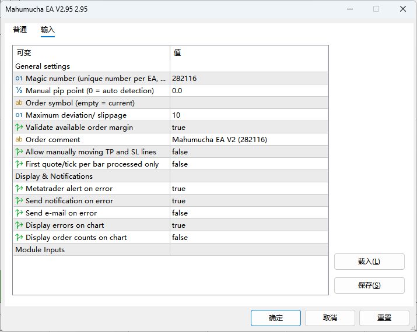
Task: Toggle the Metatrader alert on error true value
Action: coord(248,188)
